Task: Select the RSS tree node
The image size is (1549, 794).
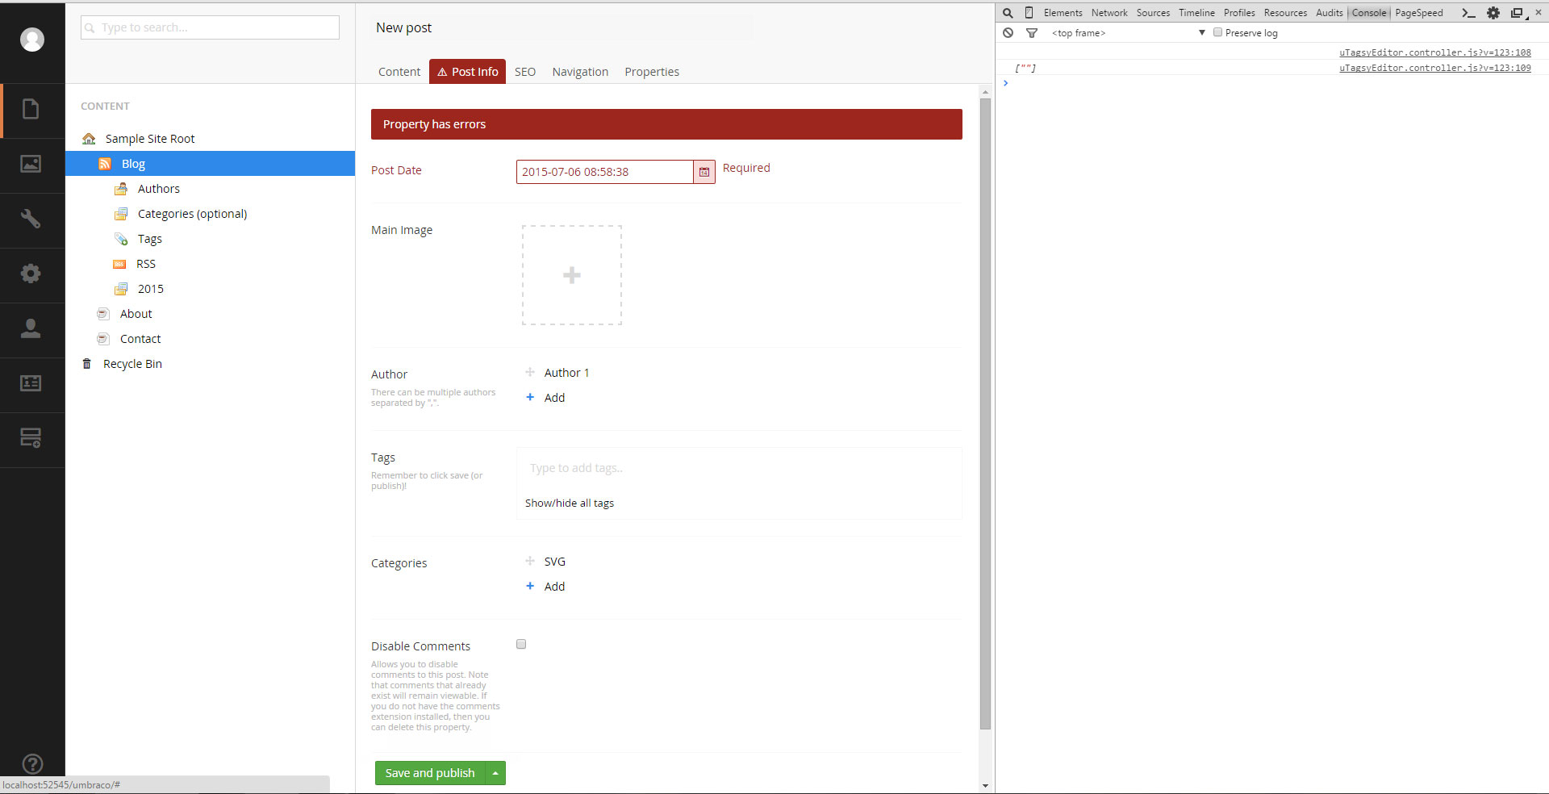Action: [145, 264]
